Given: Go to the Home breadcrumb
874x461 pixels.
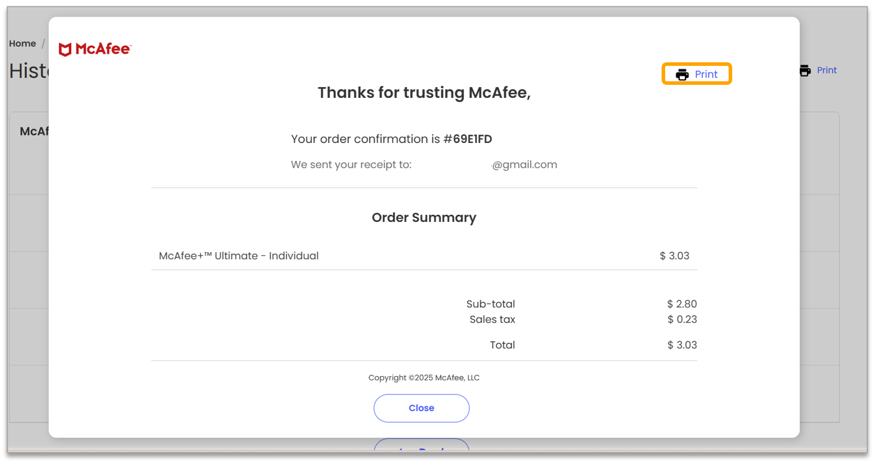Looking at the screenshot, I should (x=23, y=44).
